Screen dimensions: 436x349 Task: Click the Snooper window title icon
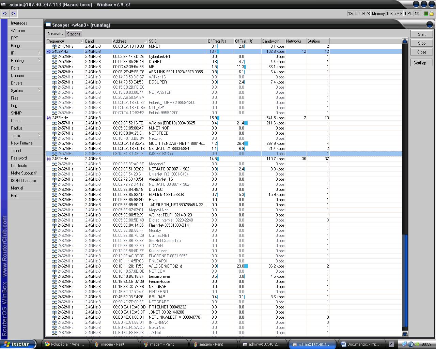(48, 25)
